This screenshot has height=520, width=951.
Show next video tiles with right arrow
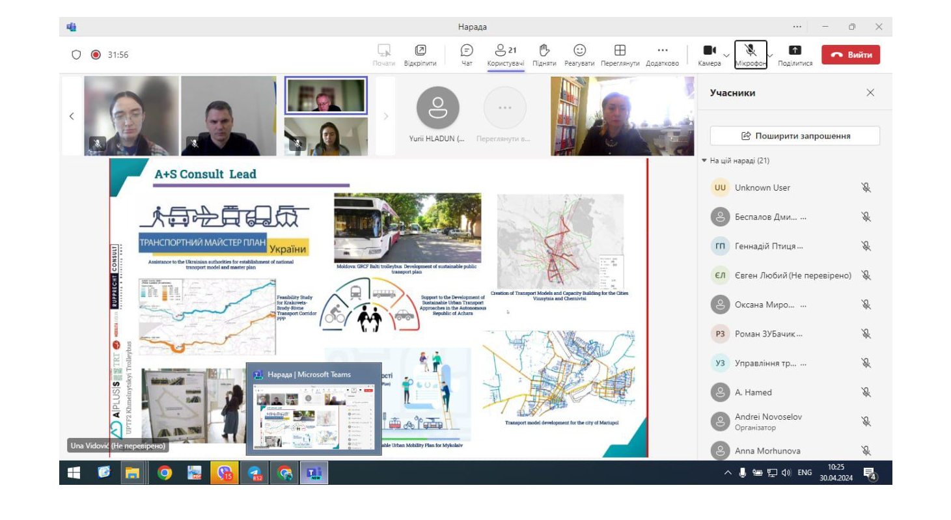pos(385,116)
